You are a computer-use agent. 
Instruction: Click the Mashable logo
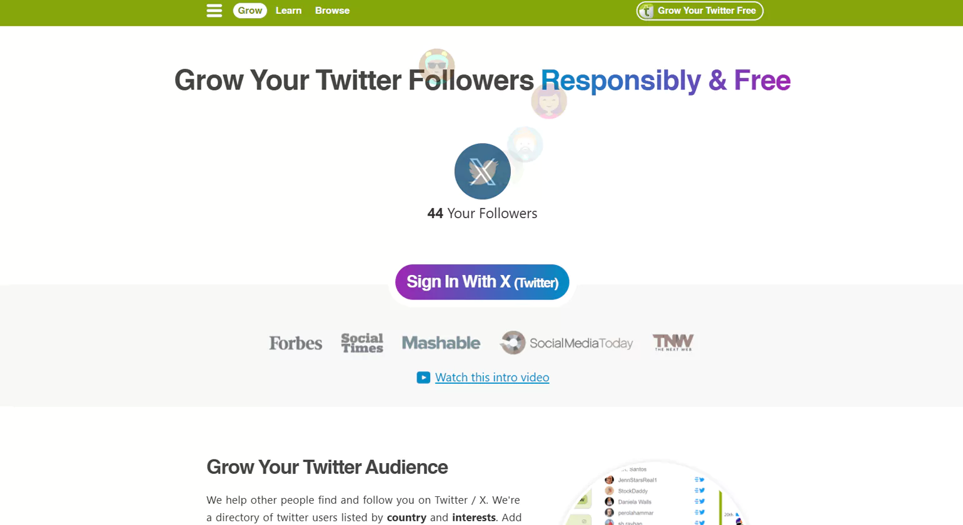441,343
